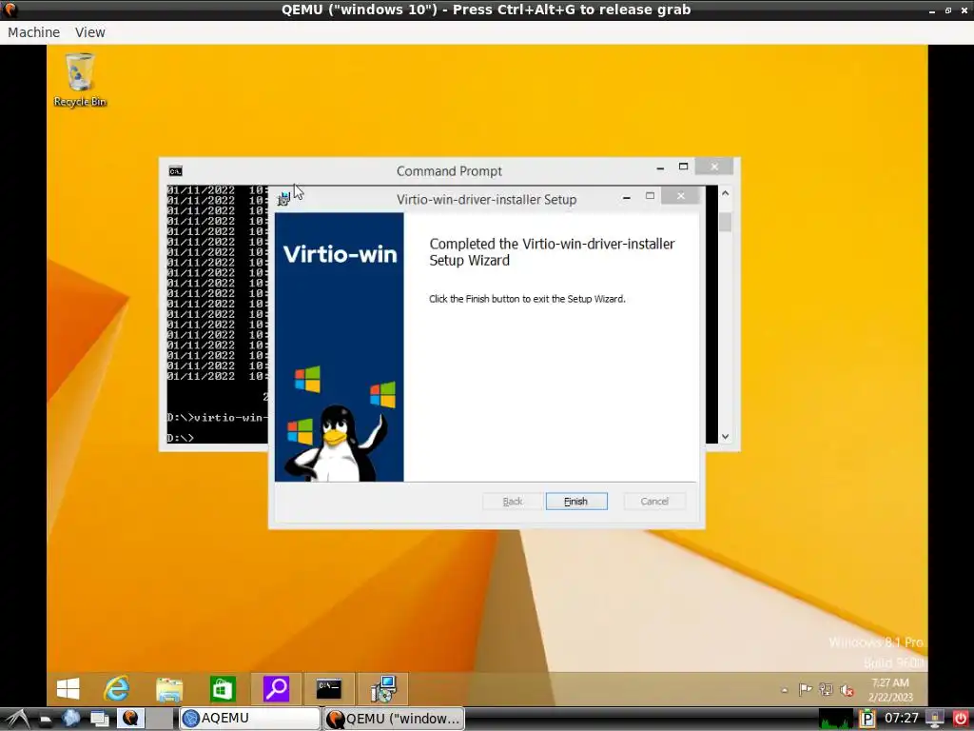Minimize the QEMU window
This screenshot has height=731, width=974.
(x=932, y=10)
